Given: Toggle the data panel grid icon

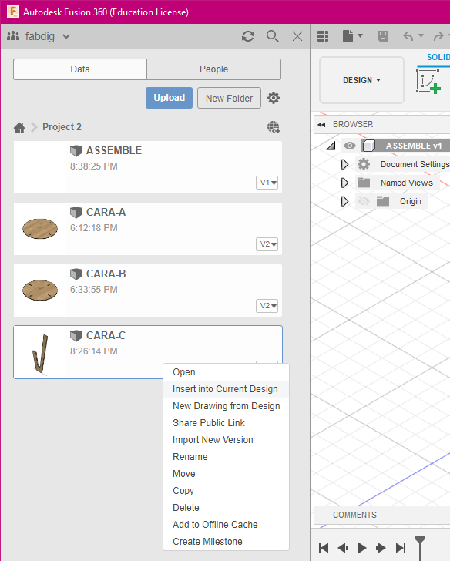Looking at the screenshot, I should (x=323, y=36).
